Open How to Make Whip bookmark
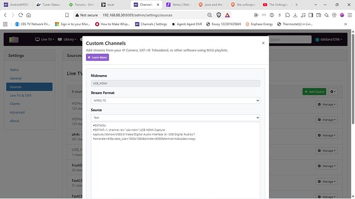 click(x=113, y=24)
